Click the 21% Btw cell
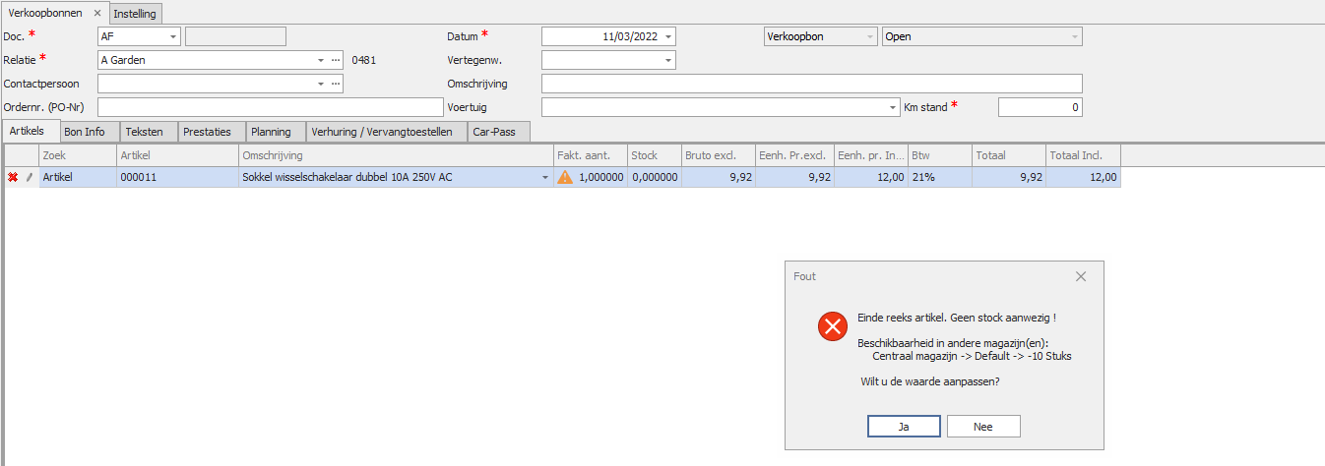Image resolution: width=1325 pixels, height=466 pixels. pos(939,178)
